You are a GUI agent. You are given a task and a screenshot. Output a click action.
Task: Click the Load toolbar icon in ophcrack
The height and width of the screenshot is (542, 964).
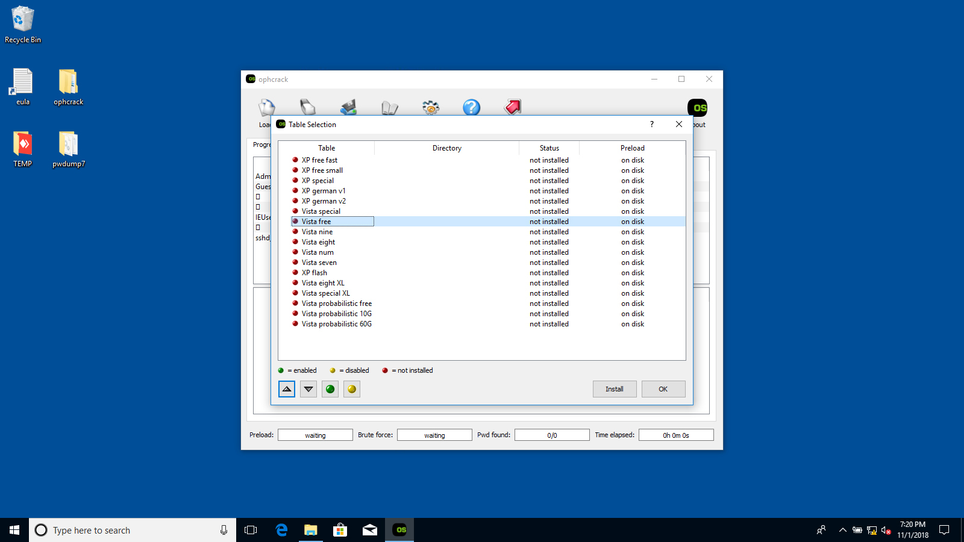click(266, 108)
